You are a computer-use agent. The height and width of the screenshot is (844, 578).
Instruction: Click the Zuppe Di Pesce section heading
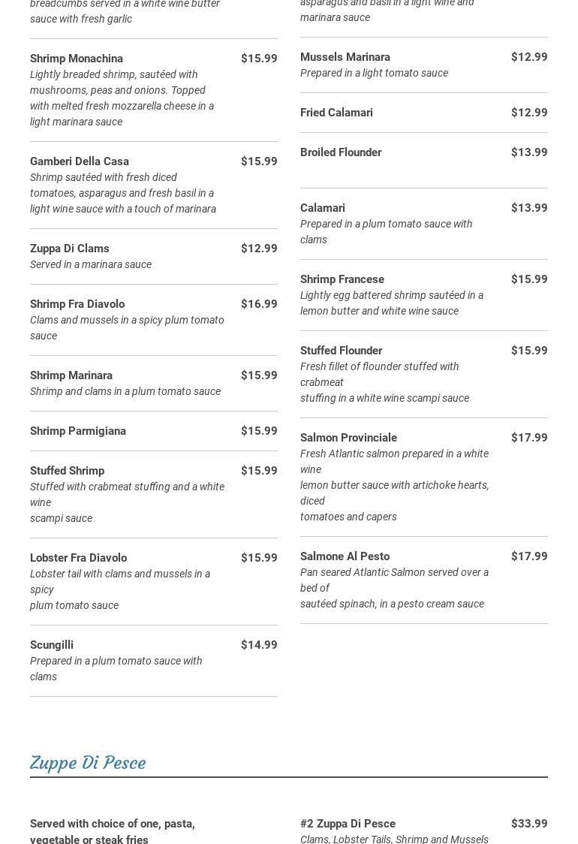[88, 763]
